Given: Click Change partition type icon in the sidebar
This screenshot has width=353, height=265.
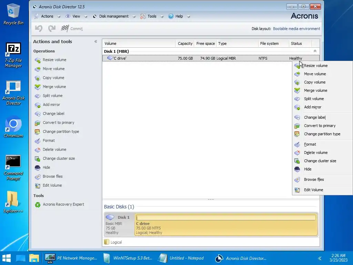Looking at the screenshot, I should (x=38, y=131).
